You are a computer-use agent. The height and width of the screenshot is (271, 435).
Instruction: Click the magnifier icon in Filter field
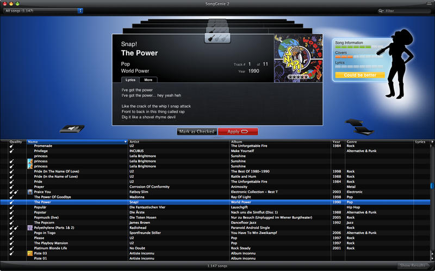click(381, 11)
